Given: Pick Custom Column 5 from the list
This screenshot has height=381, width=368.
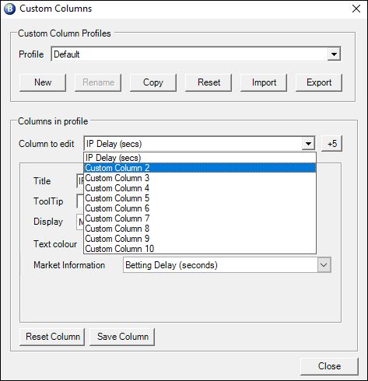Looking at the screenshot, I should pyautogui.click(x=200, y=198).
